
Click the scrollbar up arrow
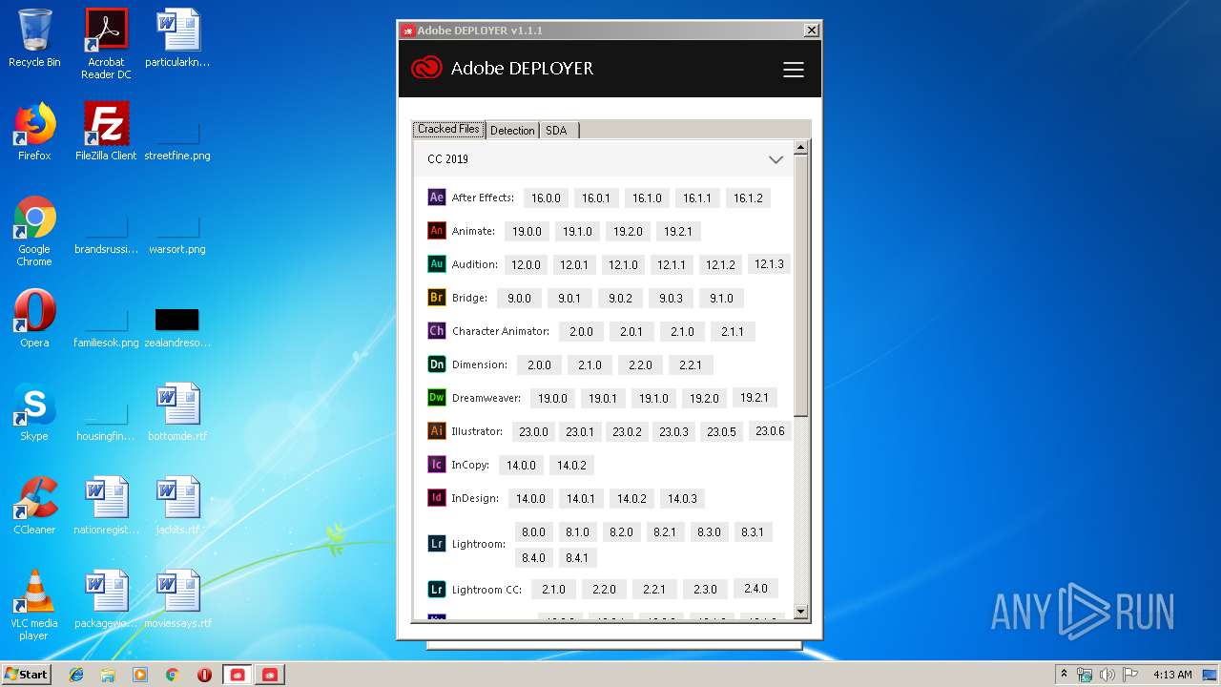801,148
